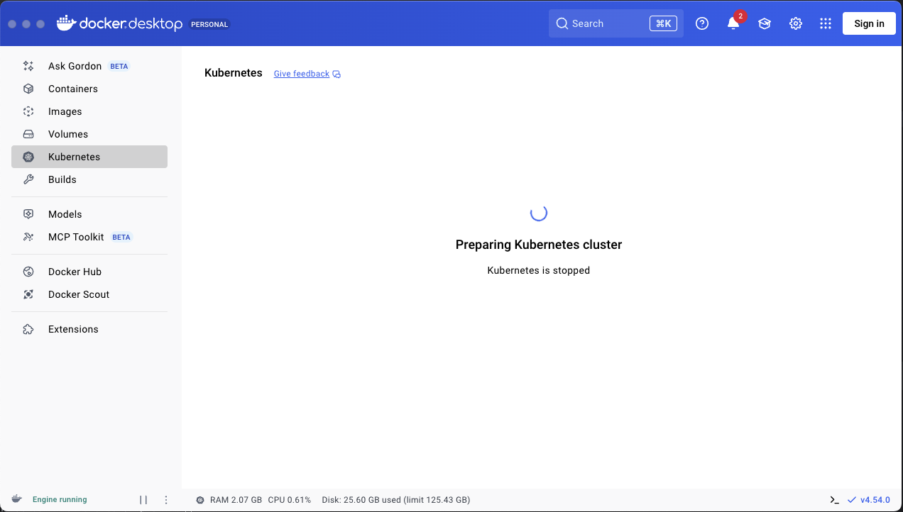Open MCP Toolkit section
903x512 pixels.
tap(89, 237)
